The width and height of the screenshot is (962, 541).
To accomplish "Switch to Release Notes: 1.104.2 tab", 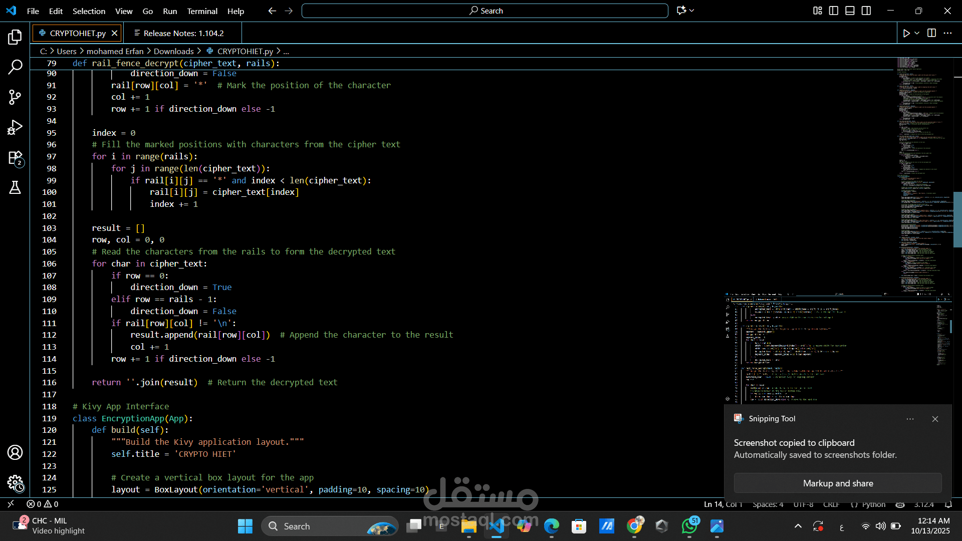I will click(183, 33).
